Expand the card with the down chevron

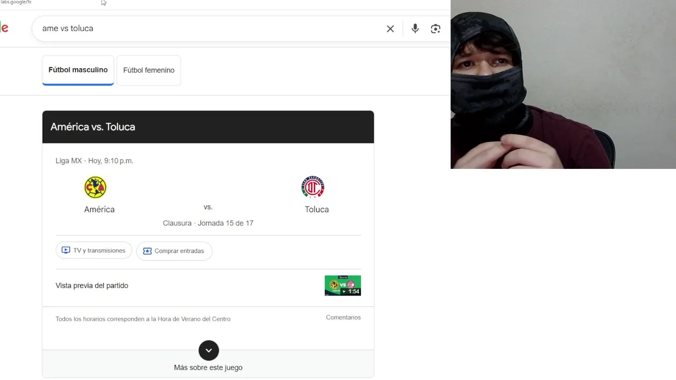(209, 350)
